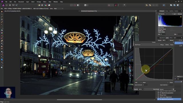Image resolution: width=183 pixels, height=103 pixels.
Task: Switch to the Export Persona icon
Action: (x=17, y=5)
